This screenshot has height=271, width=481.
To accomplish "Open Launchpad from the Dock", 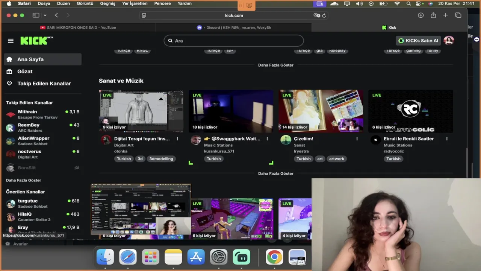I will pos(151,257).
